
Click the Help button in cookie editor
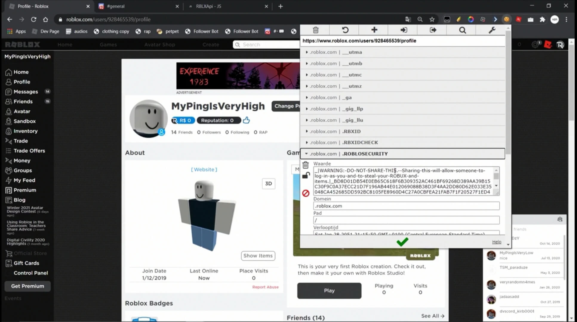click(496, 242)
